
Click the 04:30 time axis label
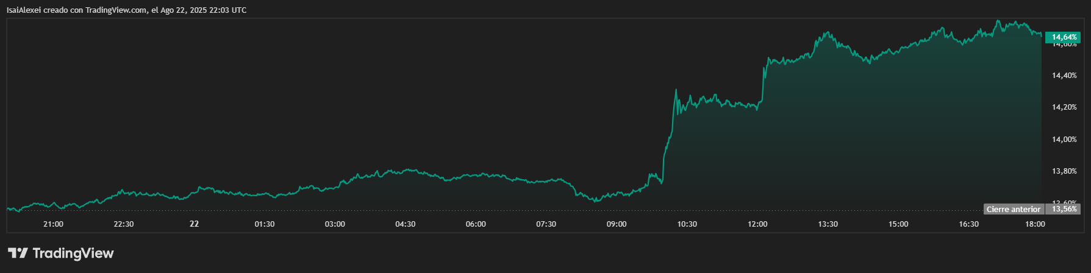[x=406, y=224]
